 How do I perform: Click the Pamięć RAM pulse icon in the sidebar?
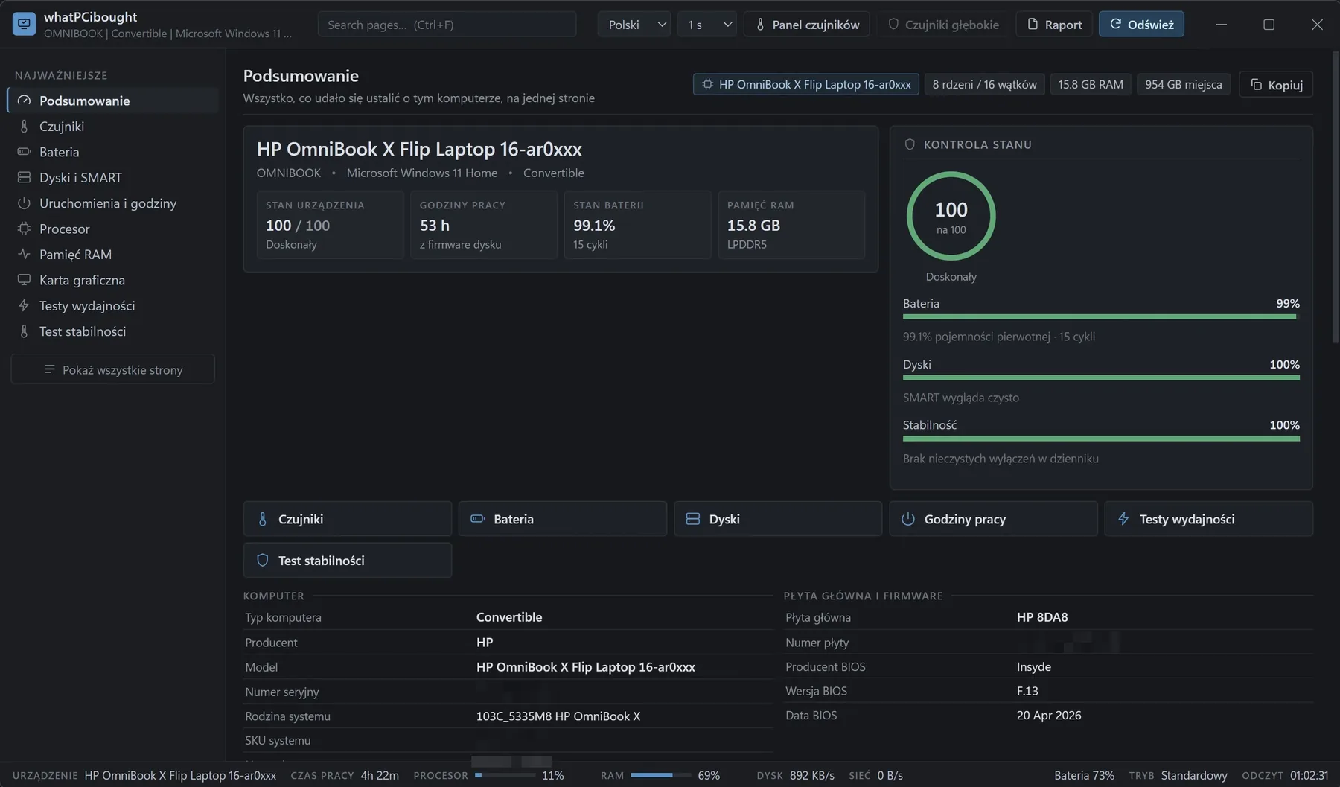click(x=24, y=254)
